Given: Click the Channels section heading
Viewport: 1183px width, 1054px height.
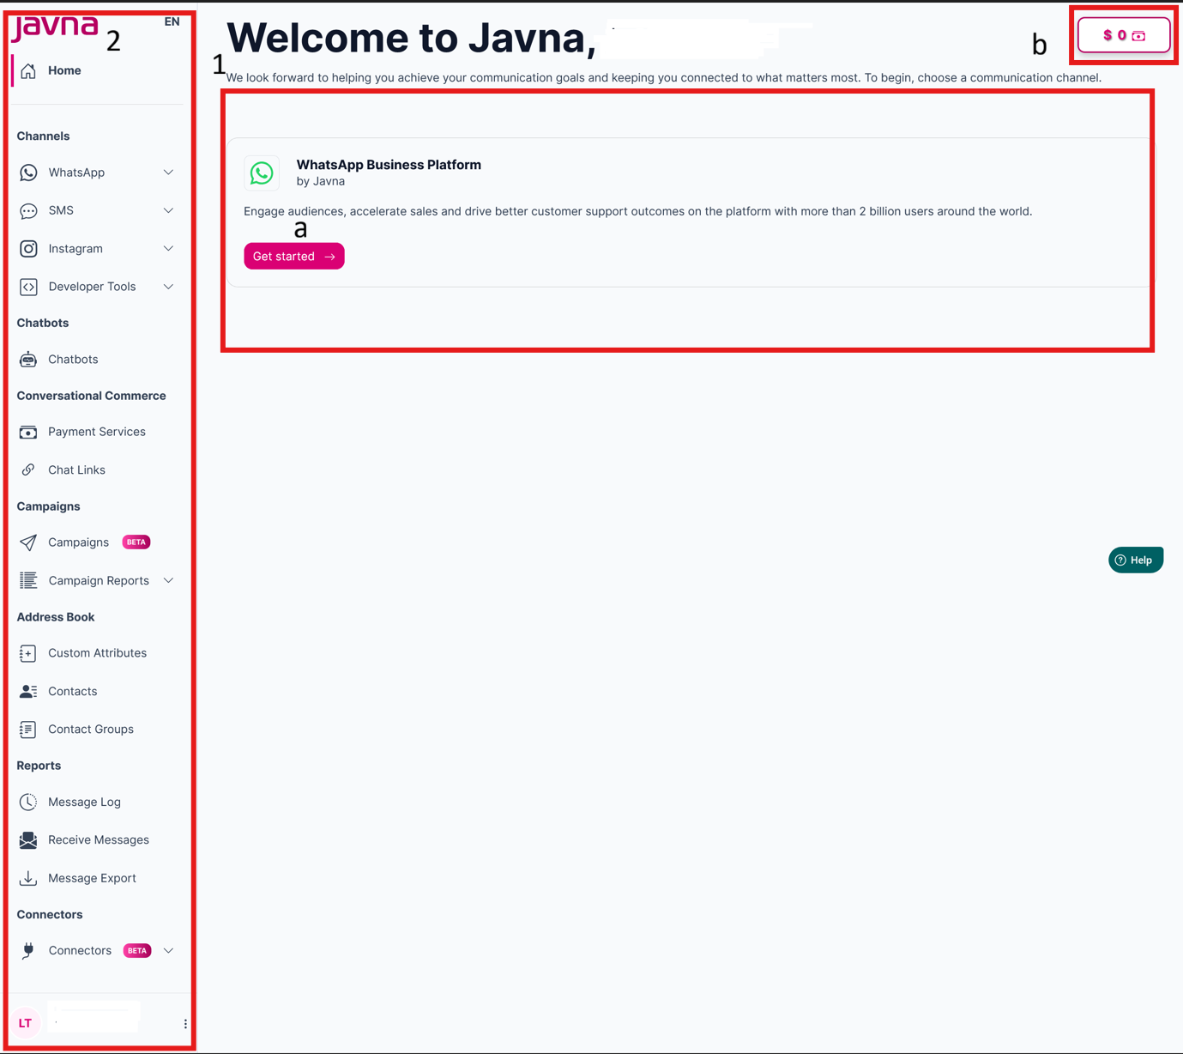Looking at the screenshot, I should (x=44, y=136).
